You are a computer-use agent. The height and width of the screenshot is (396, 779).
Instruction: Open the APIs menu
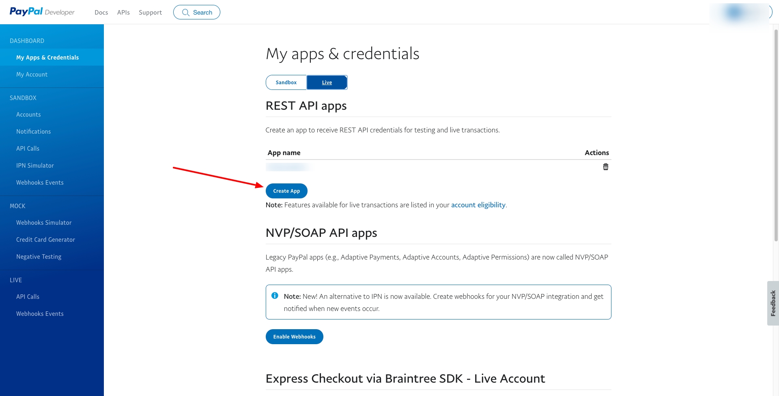point(123,13)
